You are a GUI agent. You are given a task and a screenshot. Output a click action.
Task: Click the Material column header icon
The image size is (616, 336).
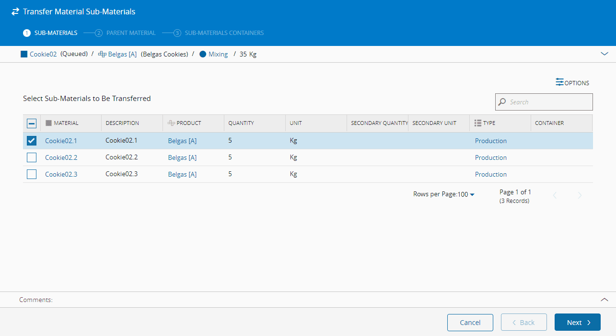pos(48,123)
